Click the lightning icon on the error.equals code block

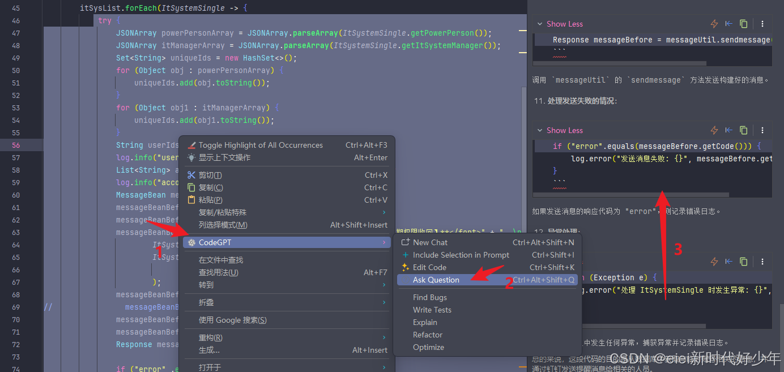click(x=714, y=130)
